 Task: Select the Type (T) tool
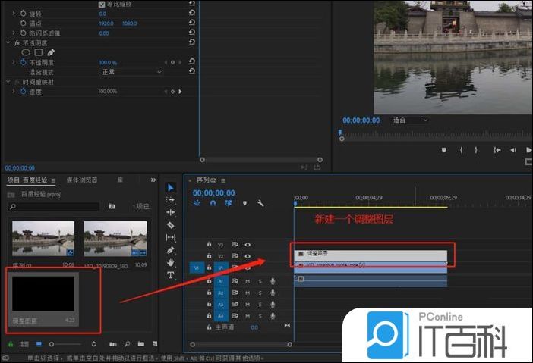171,275
